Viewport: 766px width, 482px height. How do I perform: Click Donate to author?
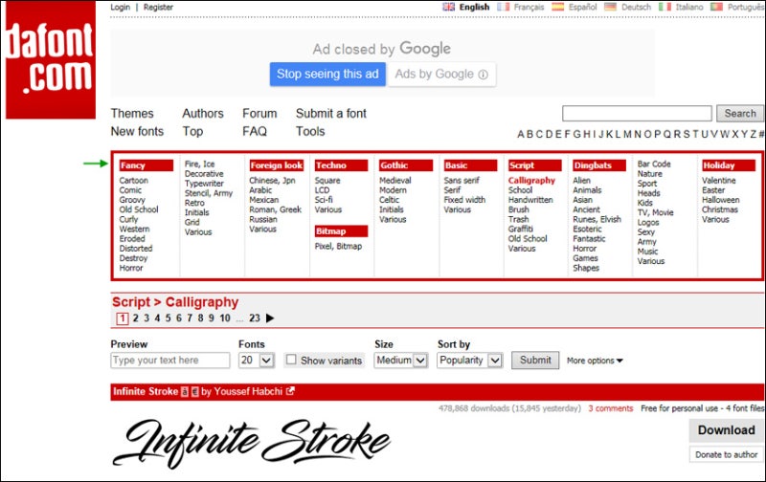point(726,454)
